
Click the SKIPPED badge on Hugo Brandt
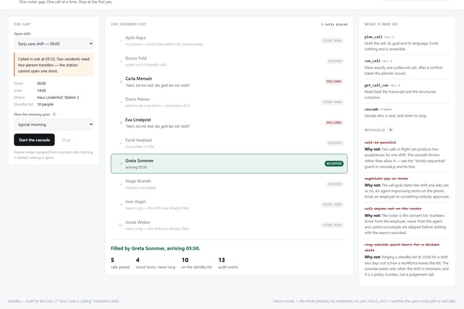(334, 184)
